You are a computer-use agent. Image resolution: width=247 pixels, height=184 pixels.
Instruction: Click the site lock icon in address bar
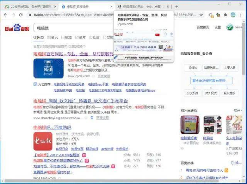pos(30,15)
